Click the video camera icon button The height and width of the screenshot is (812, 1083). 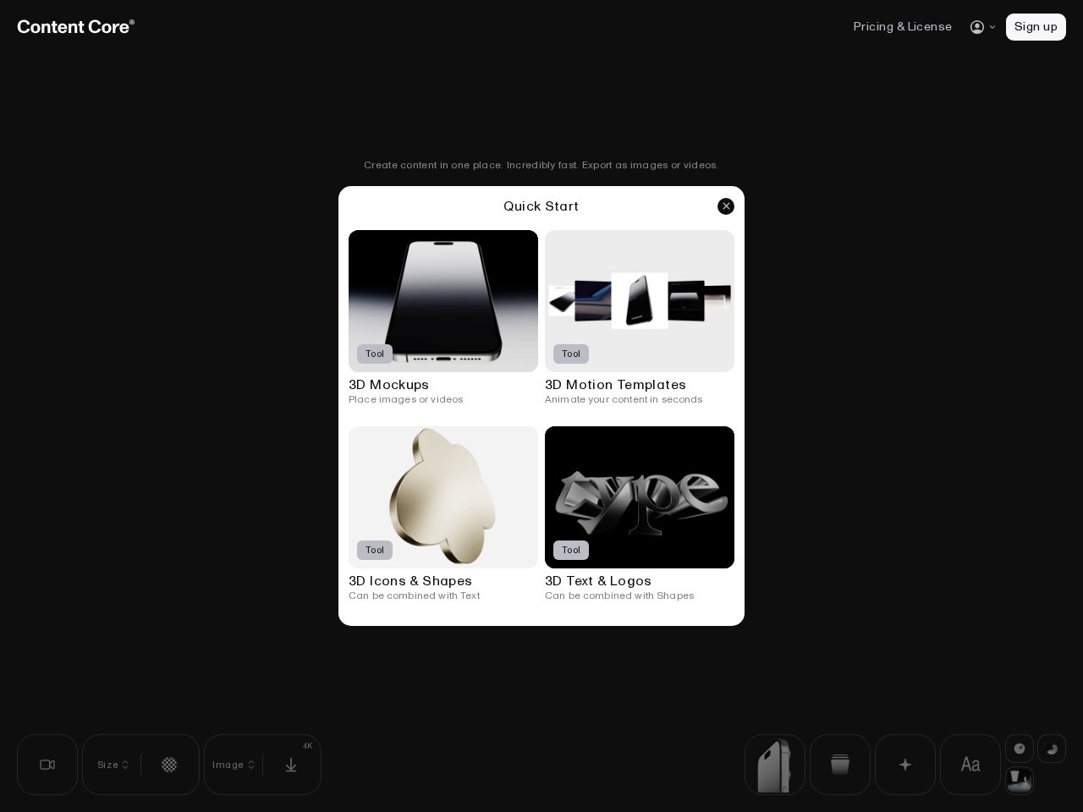click(x=47, y=765)
